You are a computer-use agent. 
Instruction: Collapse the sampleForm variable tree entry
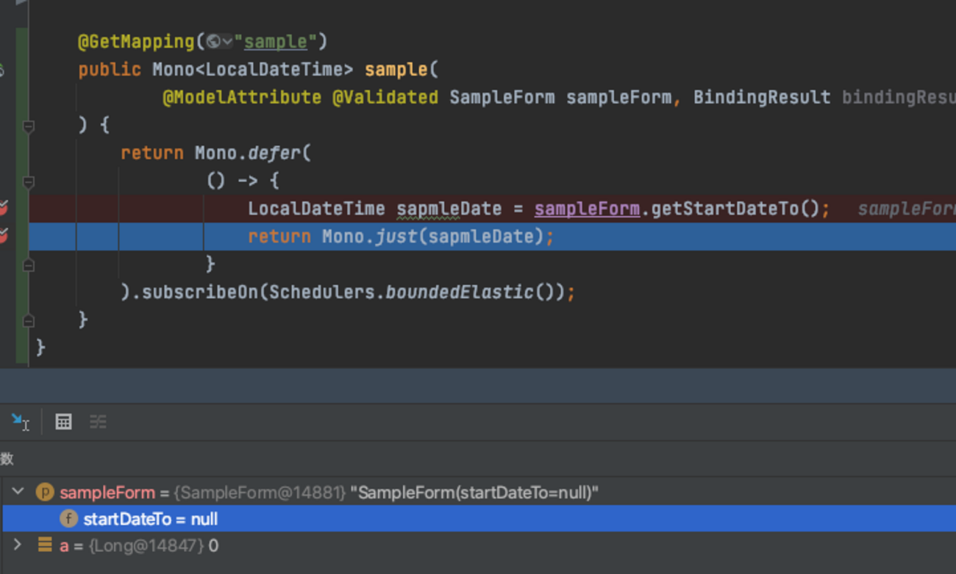tap(16, 492)
